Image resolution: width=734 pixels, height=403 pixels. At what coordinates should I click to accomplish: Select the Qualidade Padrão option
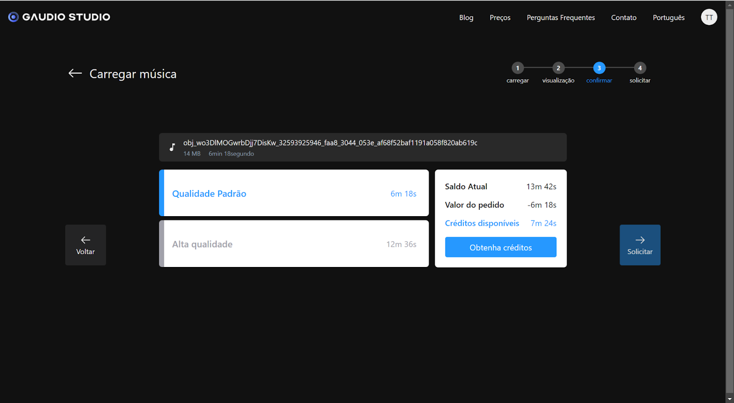click(x=294, y=193)
